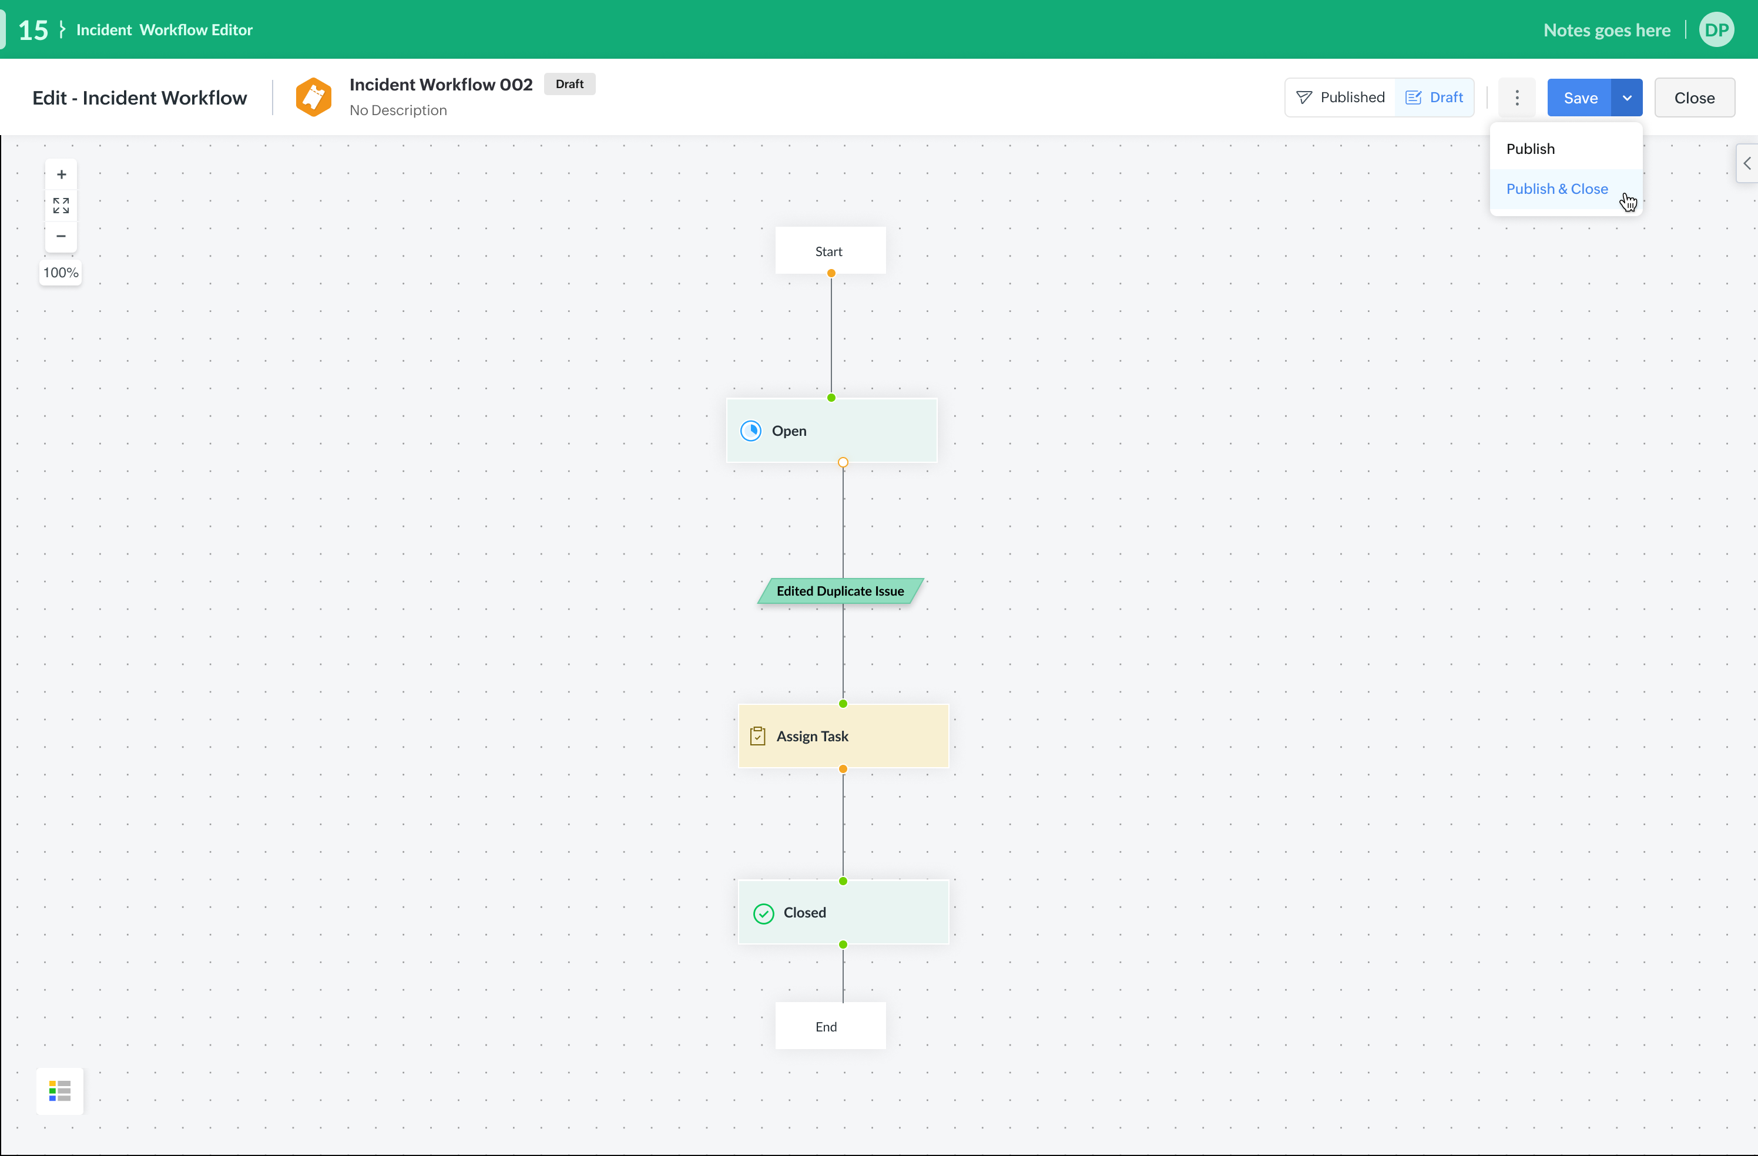The image size is (1758, 1156).
Task: Choose Publish & Close menu option
Action: [1557, 189]
